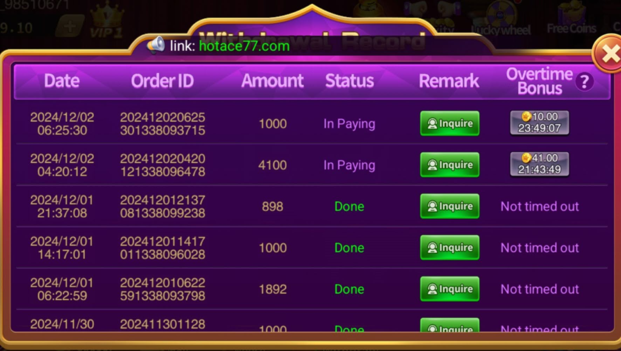Open the Free Coins gift icon

click(x=571, y=19)
